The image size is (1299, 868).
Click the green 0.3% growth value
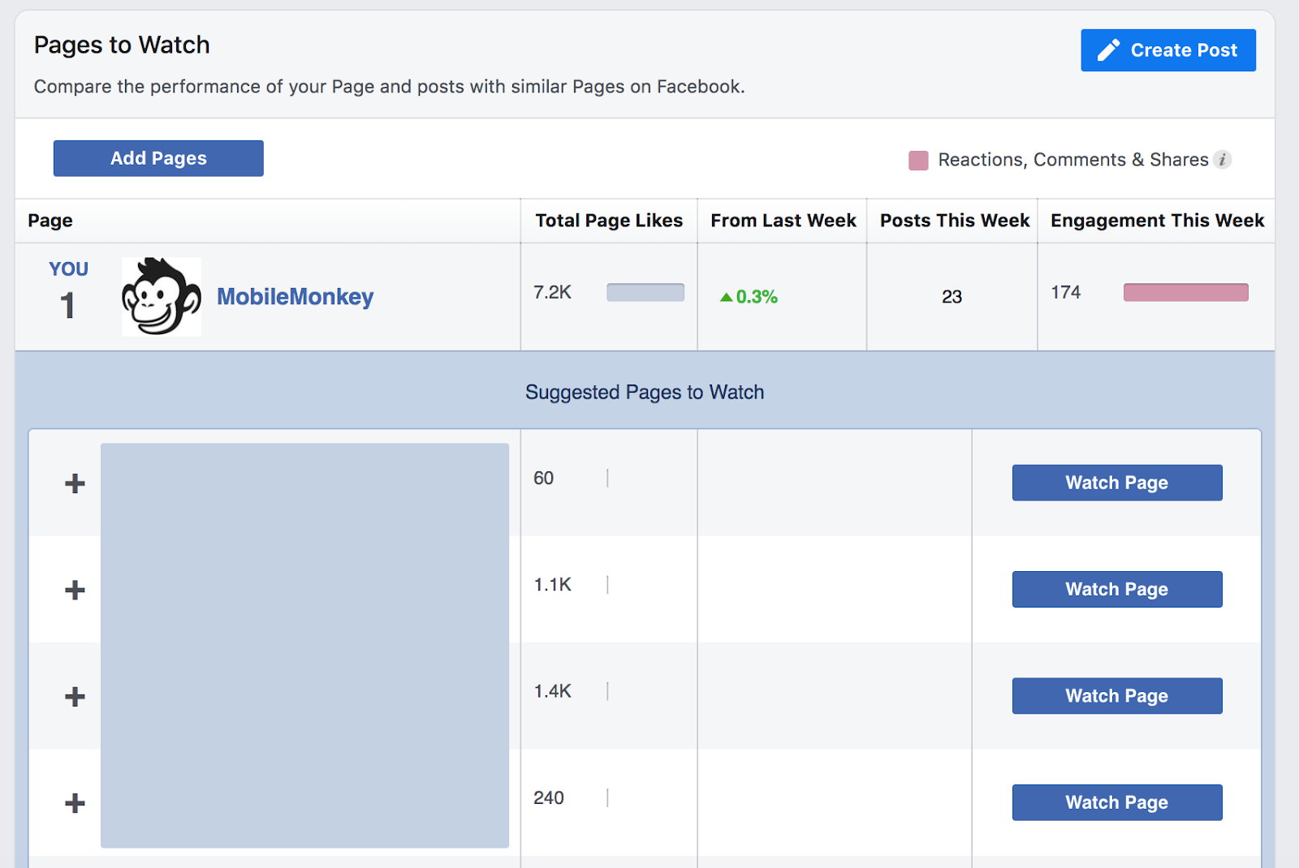coord(749,297)
